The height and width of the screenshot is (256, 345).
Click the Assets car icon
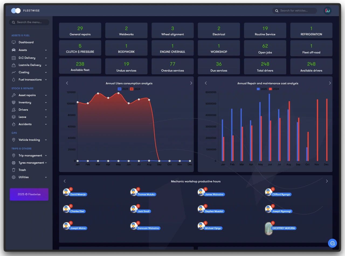[13, 50]
